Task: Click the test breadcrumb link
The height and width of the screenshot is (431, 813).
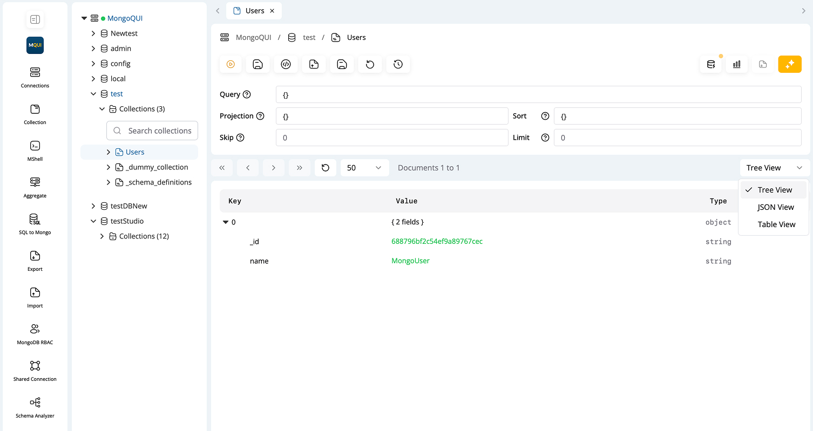Action: click(x=309, y=37)
